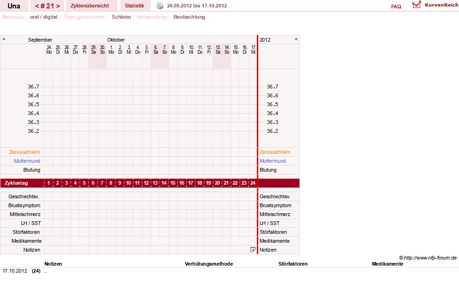This screenshot has width=459, height=282.
Task: Click the Medikamente row label on the left
Action: [x=27, y=241]
